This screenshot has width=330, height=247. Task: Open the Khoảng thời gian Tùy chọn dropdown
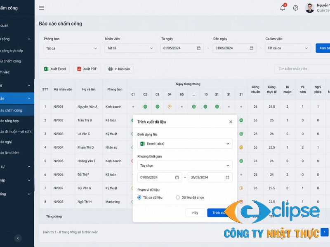[x=185, y=165]
